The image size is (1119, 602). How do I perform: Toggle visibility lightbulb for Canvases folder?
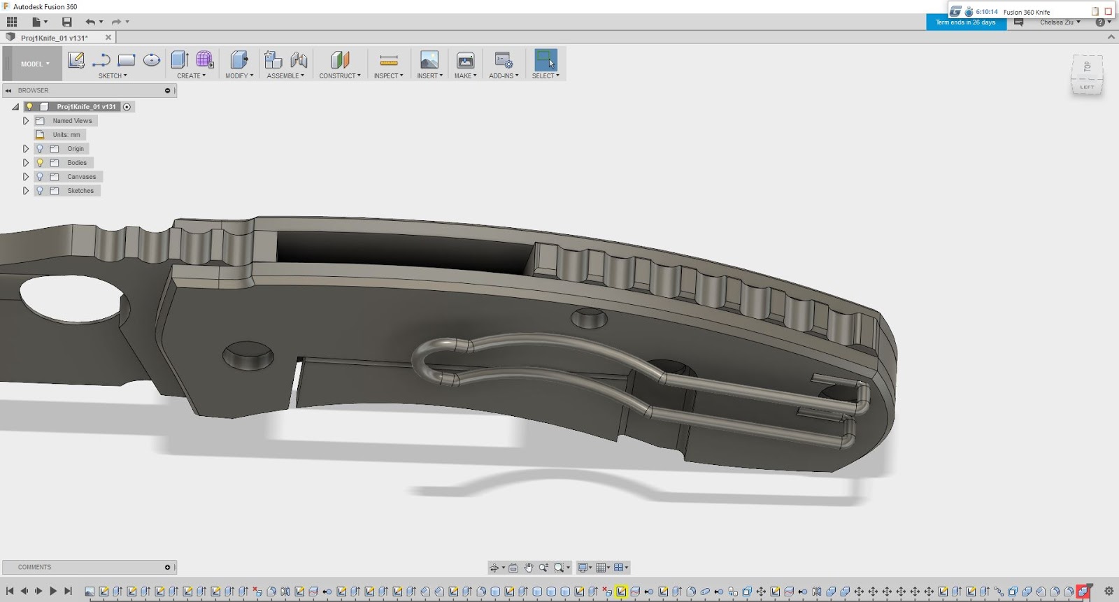tap(40, 177)
